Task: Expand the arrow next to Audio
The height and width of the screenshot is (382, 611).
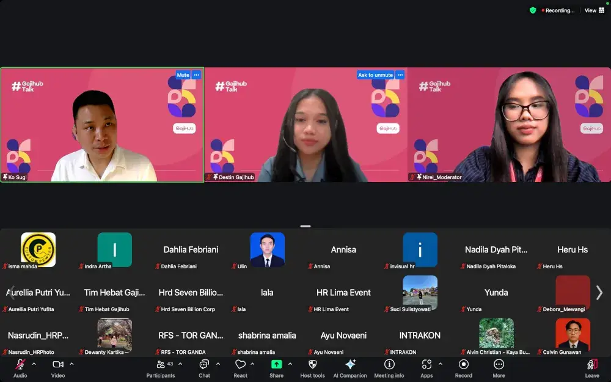Action: pyautogui.click(x=34, y=364)
